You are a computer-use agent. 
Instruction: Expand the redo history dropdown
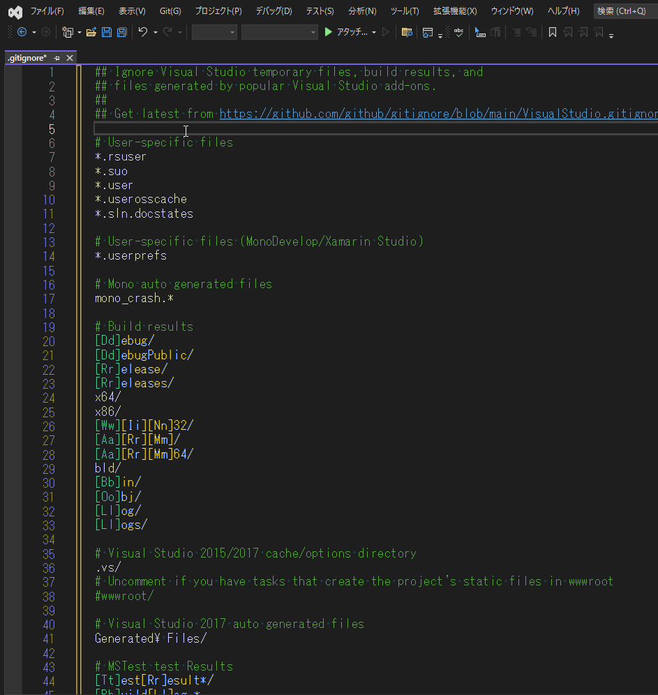[180, 32]
